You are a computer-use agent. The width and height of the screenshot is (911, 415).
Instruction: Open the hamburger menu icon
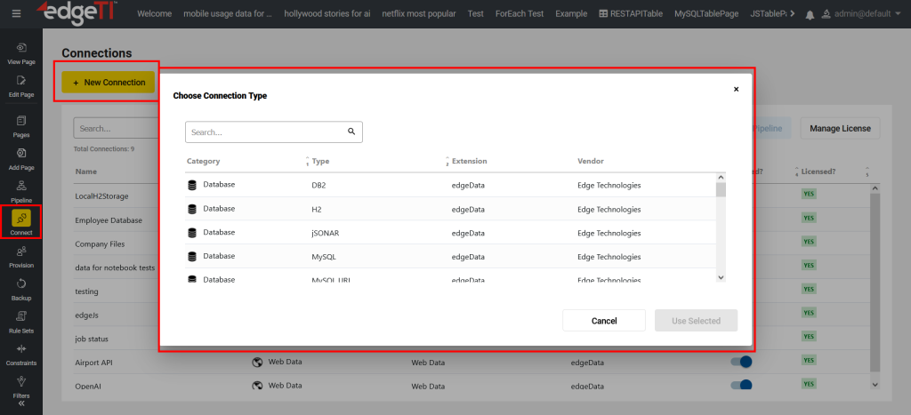16,14
